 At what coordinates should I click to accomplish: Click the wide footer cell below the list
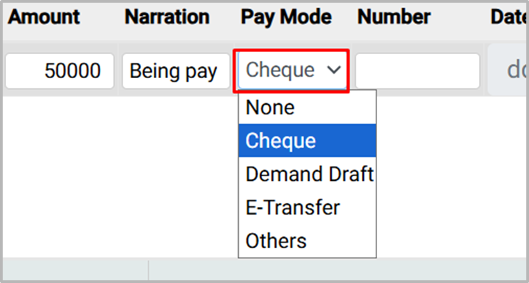click(x=334, y=270)
